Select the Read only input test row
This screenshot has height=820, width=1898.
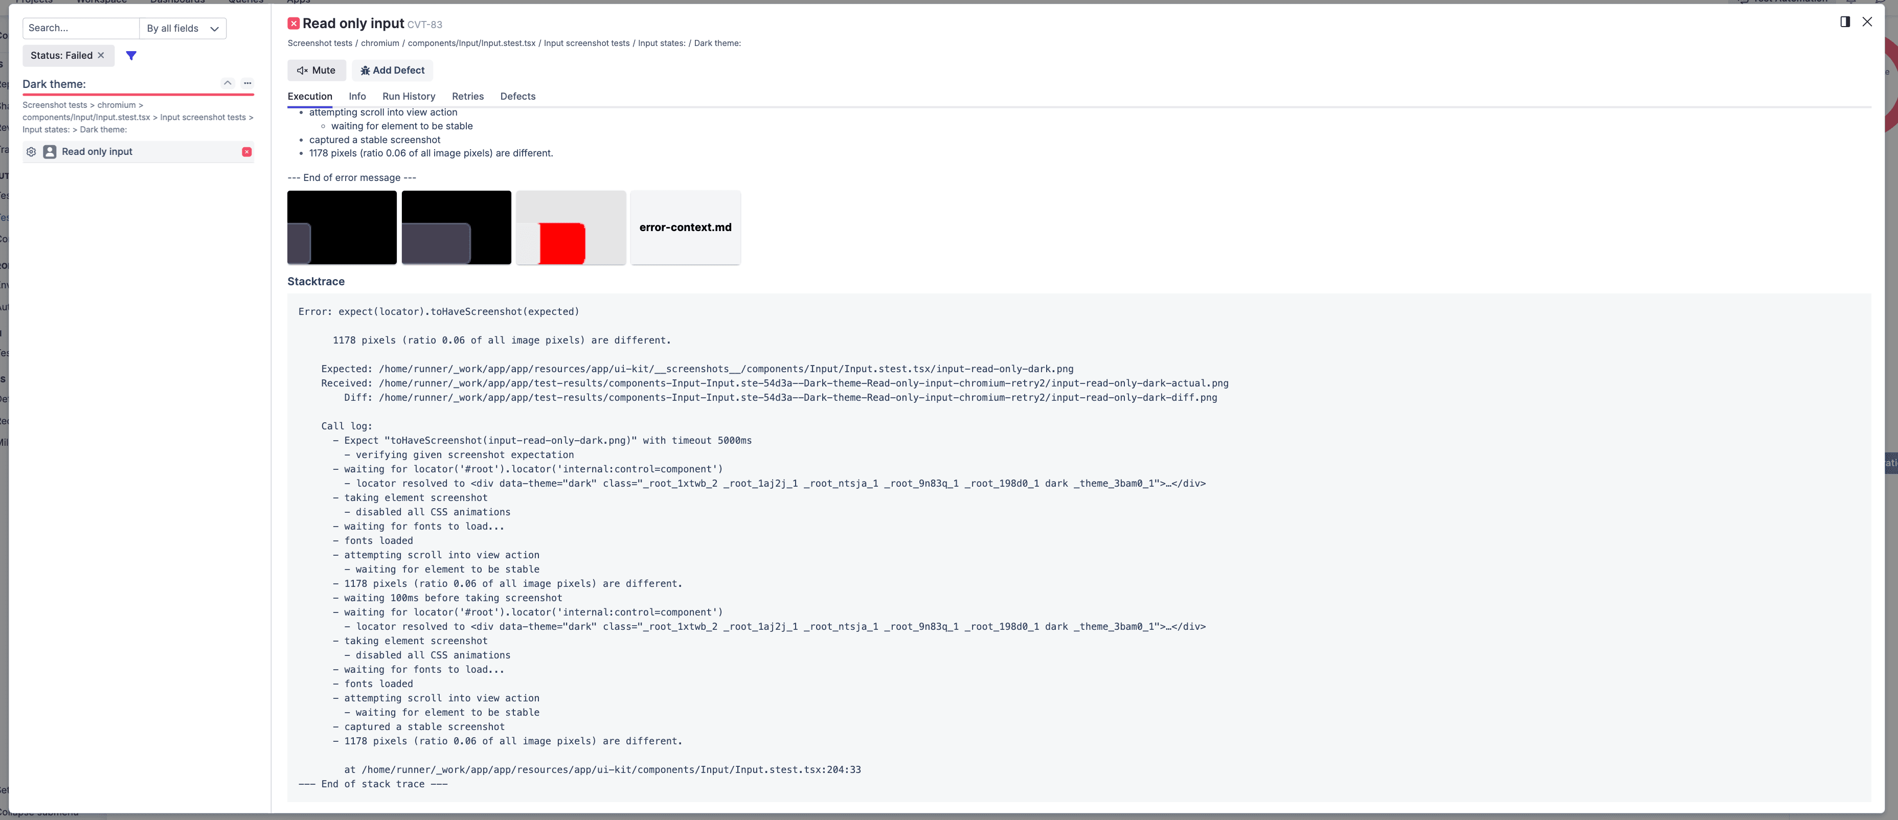(139, 152)
